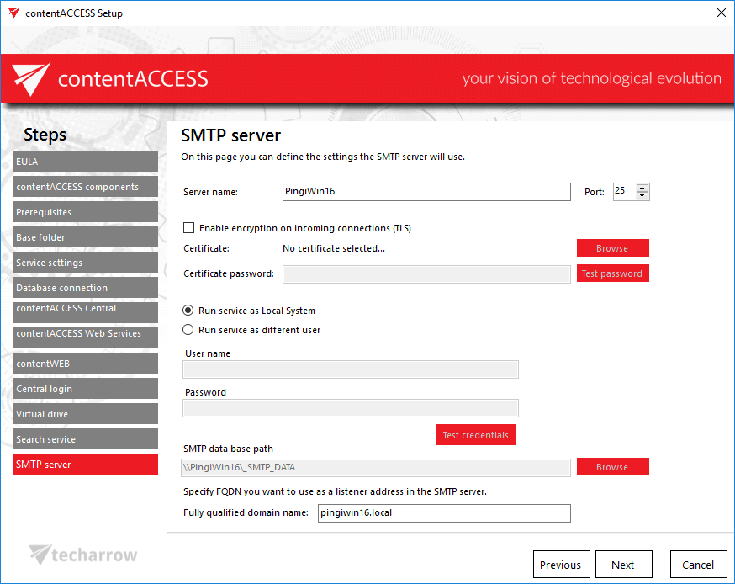Enable encryption on incoming connections (TLS)

click(x=189, y=228)
